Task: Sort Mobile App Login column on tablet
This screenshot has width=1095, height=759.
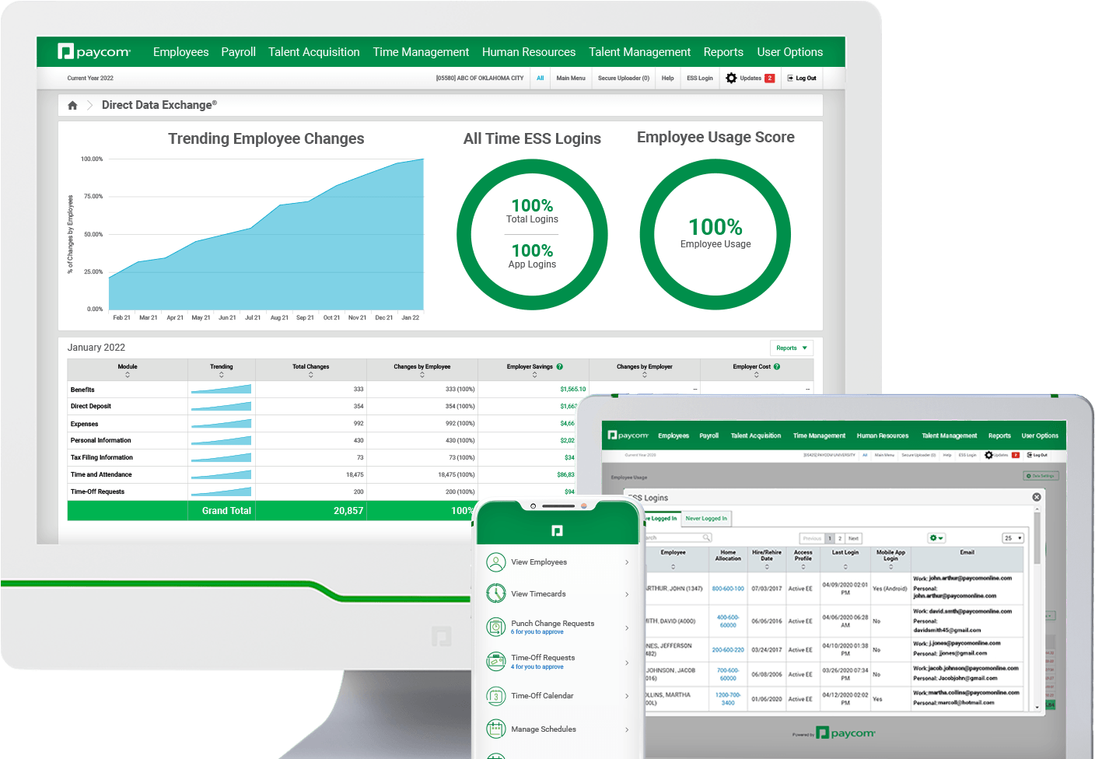Action: (890, 567)
